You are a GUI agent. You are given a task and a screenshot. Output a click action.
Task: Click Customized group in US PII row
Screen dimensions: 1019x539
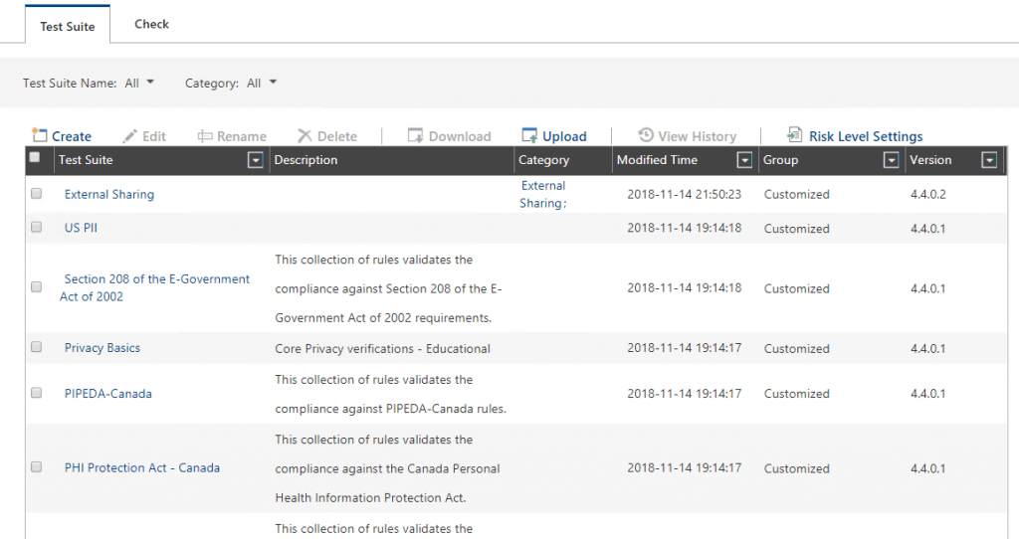coord(797,229)
